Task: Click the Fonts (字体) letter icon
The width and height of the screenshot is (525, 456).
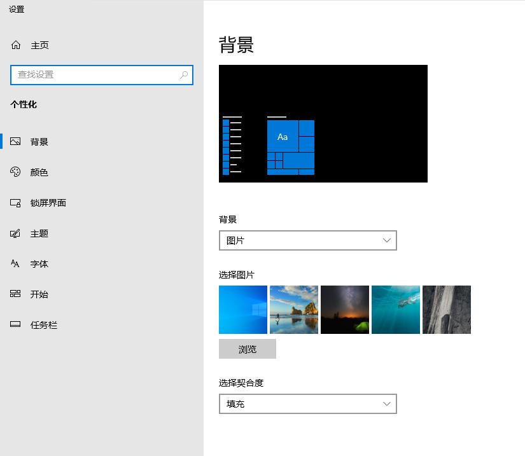Action: (x=16, y=264)
